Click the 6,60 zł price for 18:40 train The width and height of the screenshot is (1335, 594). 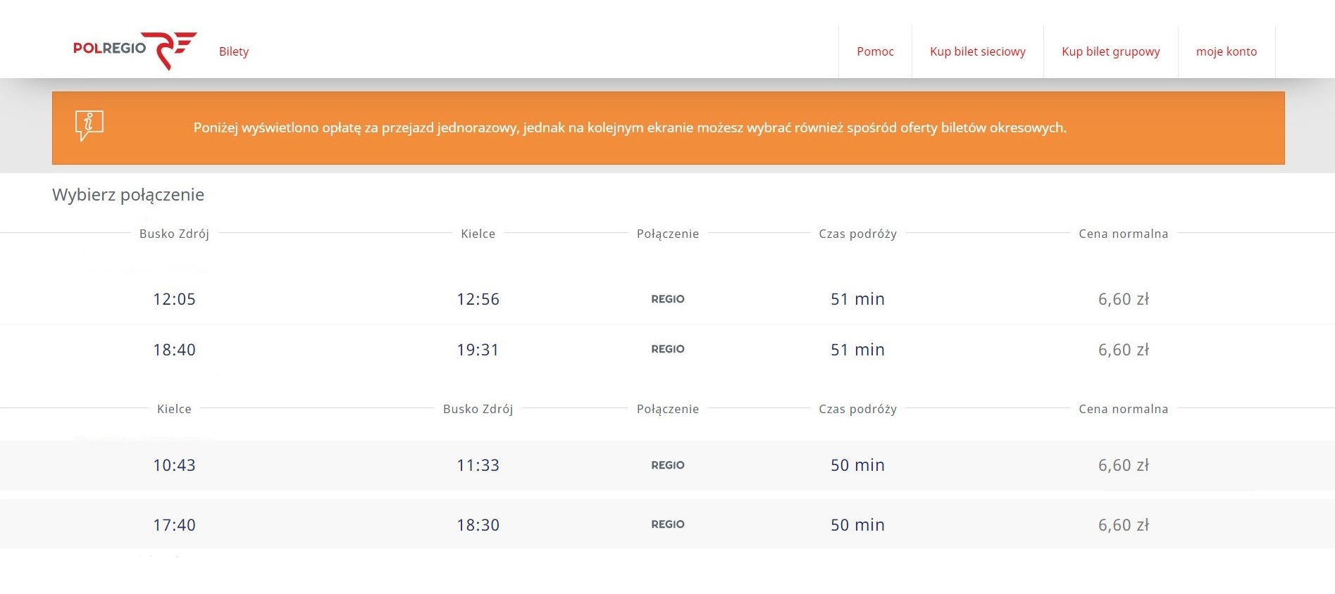[x=1123, y=350]
